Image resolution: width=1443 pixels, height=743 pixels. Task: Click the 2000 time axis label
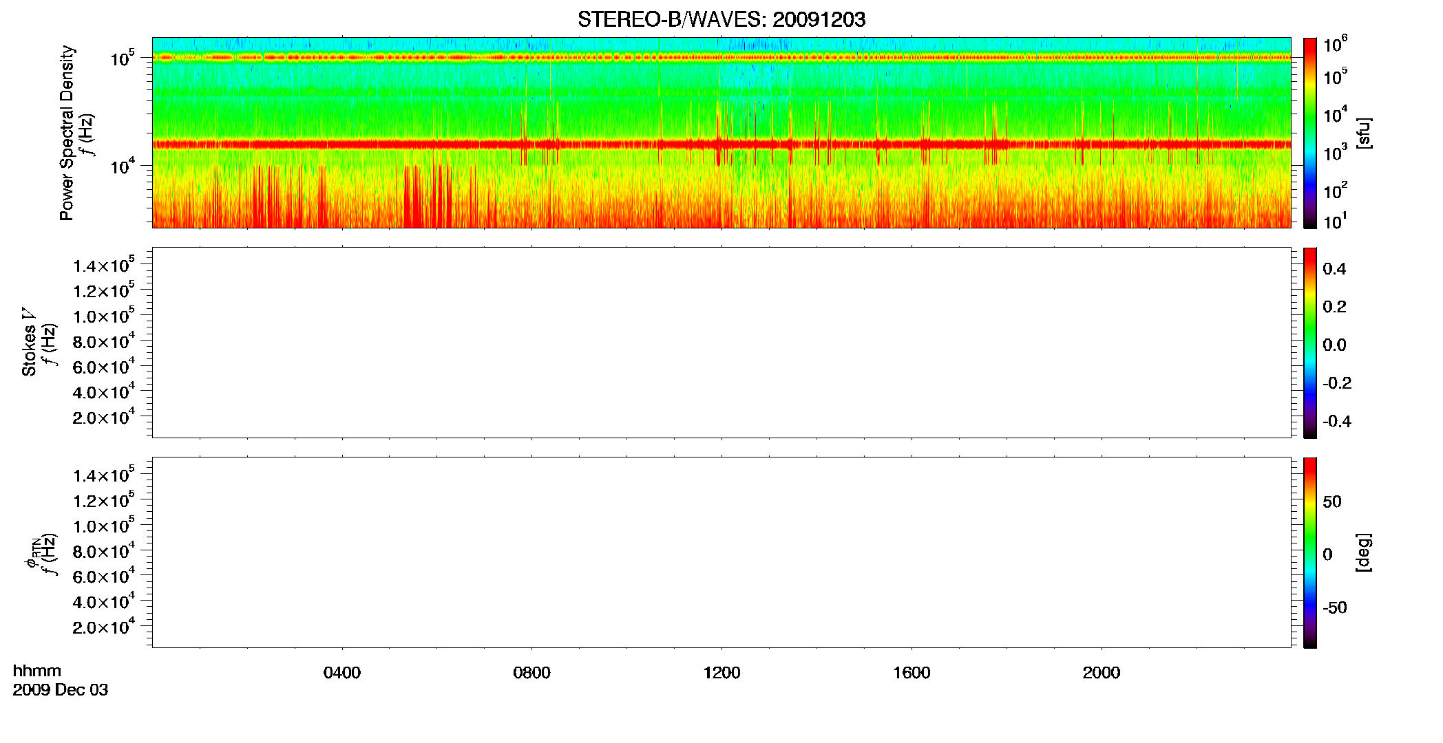pyautogui.click(x=1102, y=673)
